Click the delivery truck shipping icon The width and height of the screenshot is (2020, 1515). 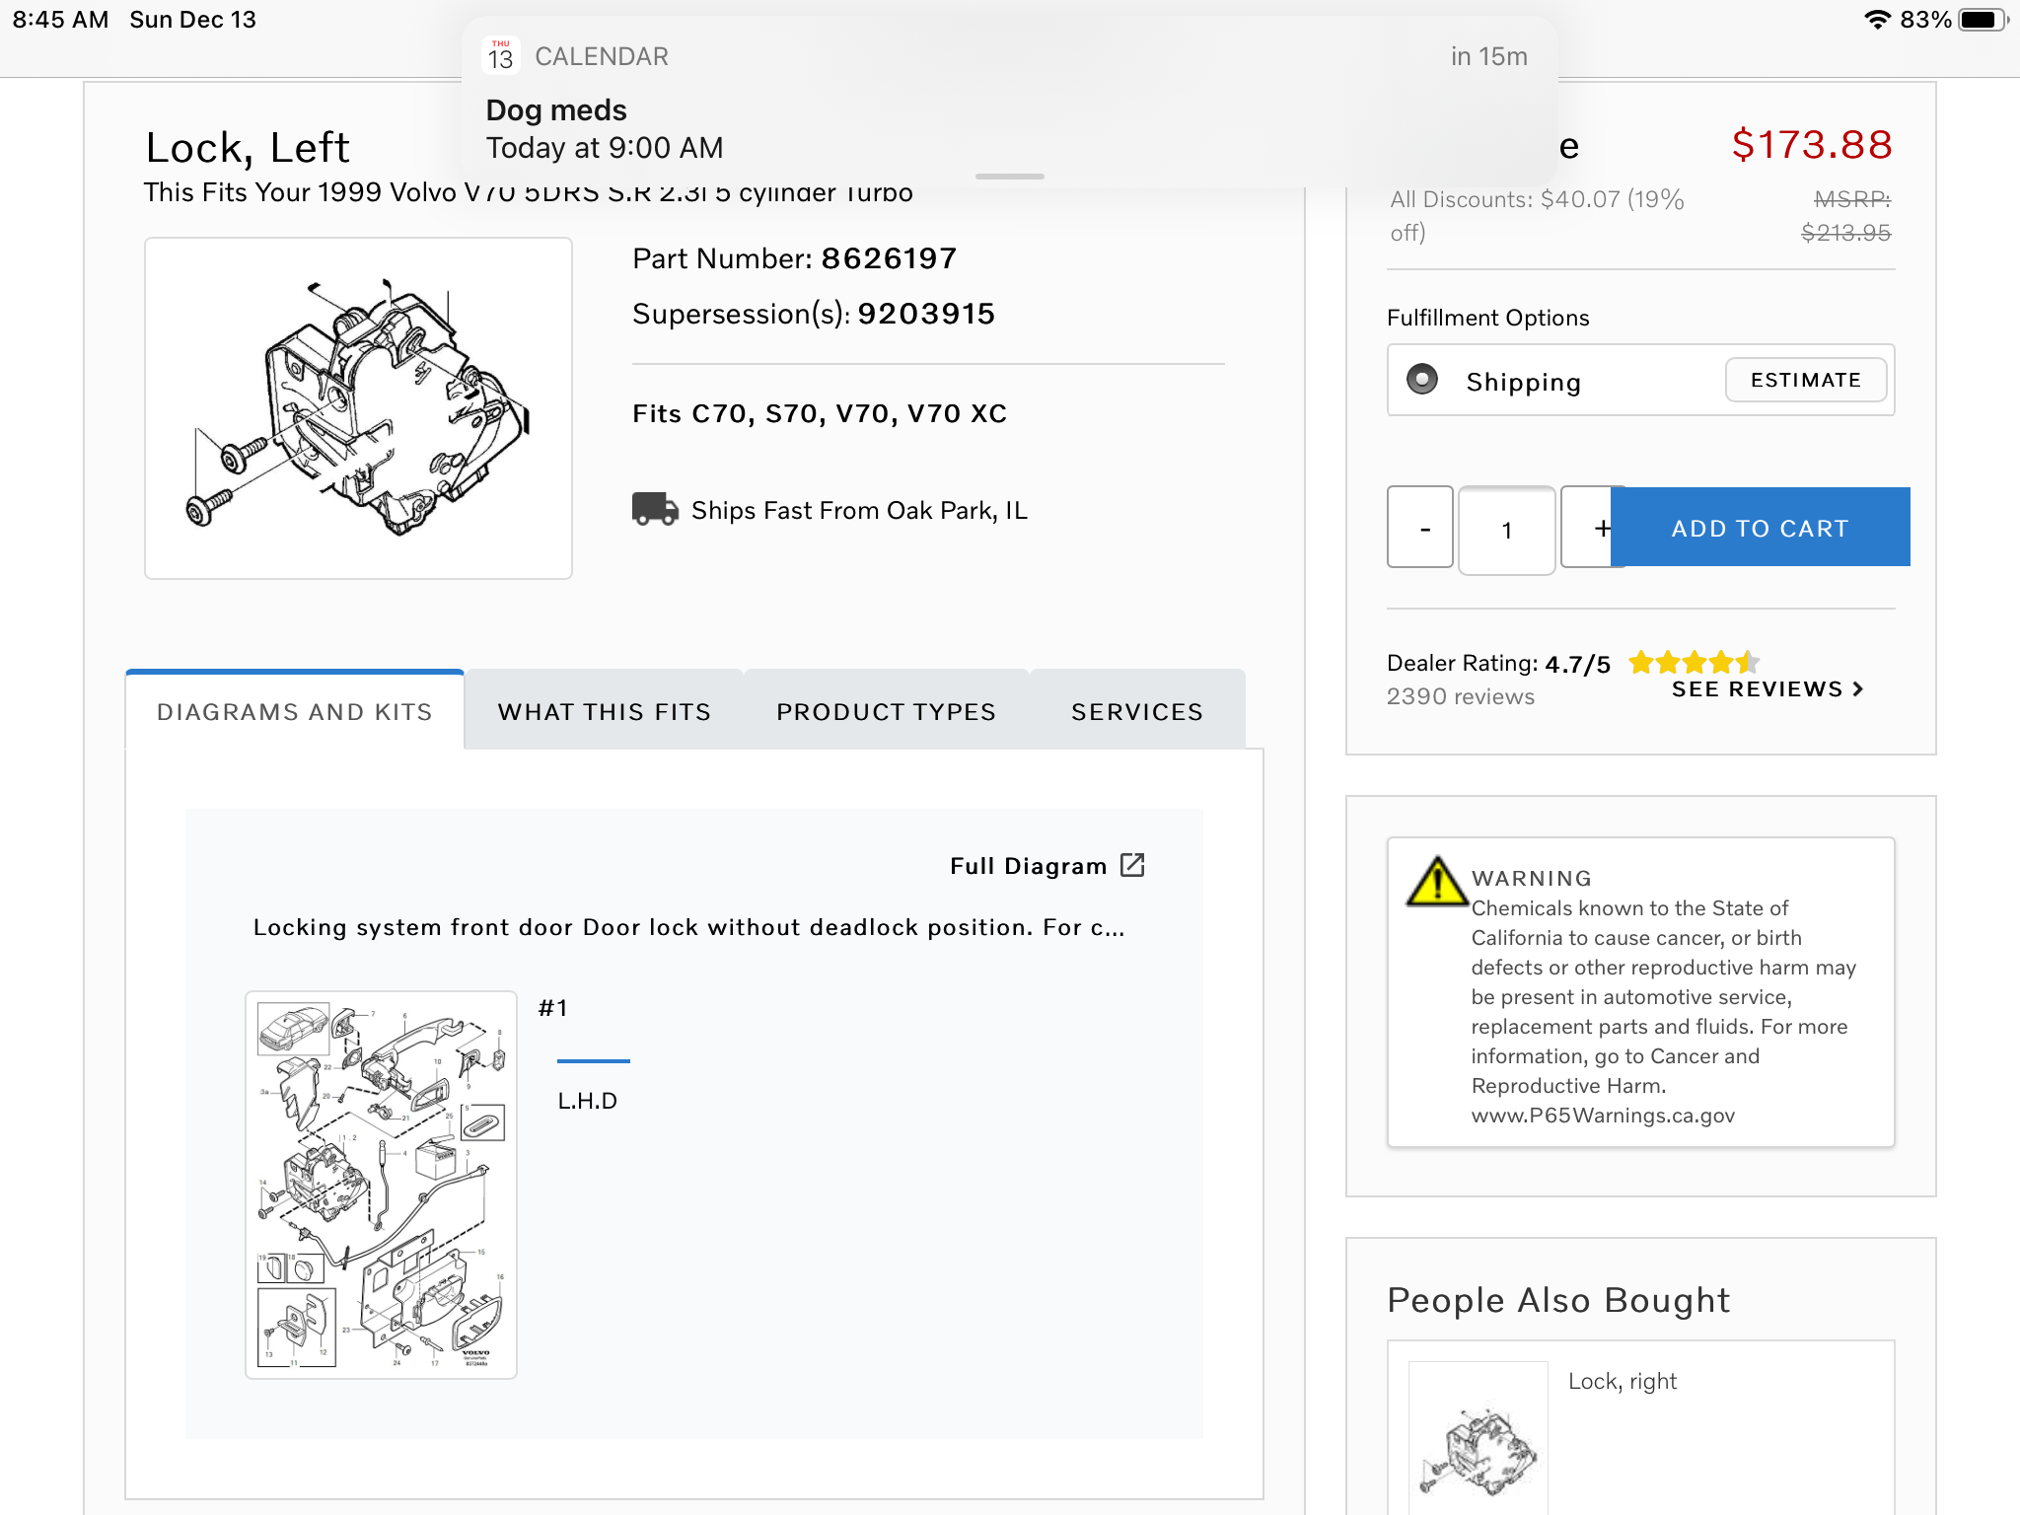pos(655,509)
